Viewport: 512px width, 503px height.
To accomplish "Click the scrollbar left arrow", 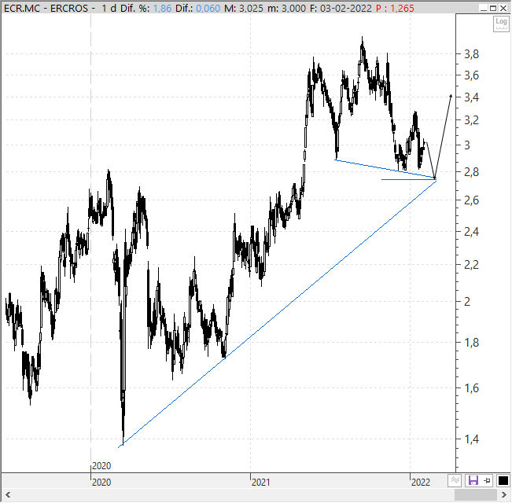I will (8, 495).
